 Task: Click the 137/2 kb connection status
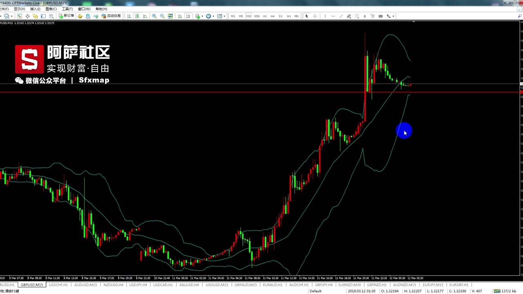coord(505,291)
